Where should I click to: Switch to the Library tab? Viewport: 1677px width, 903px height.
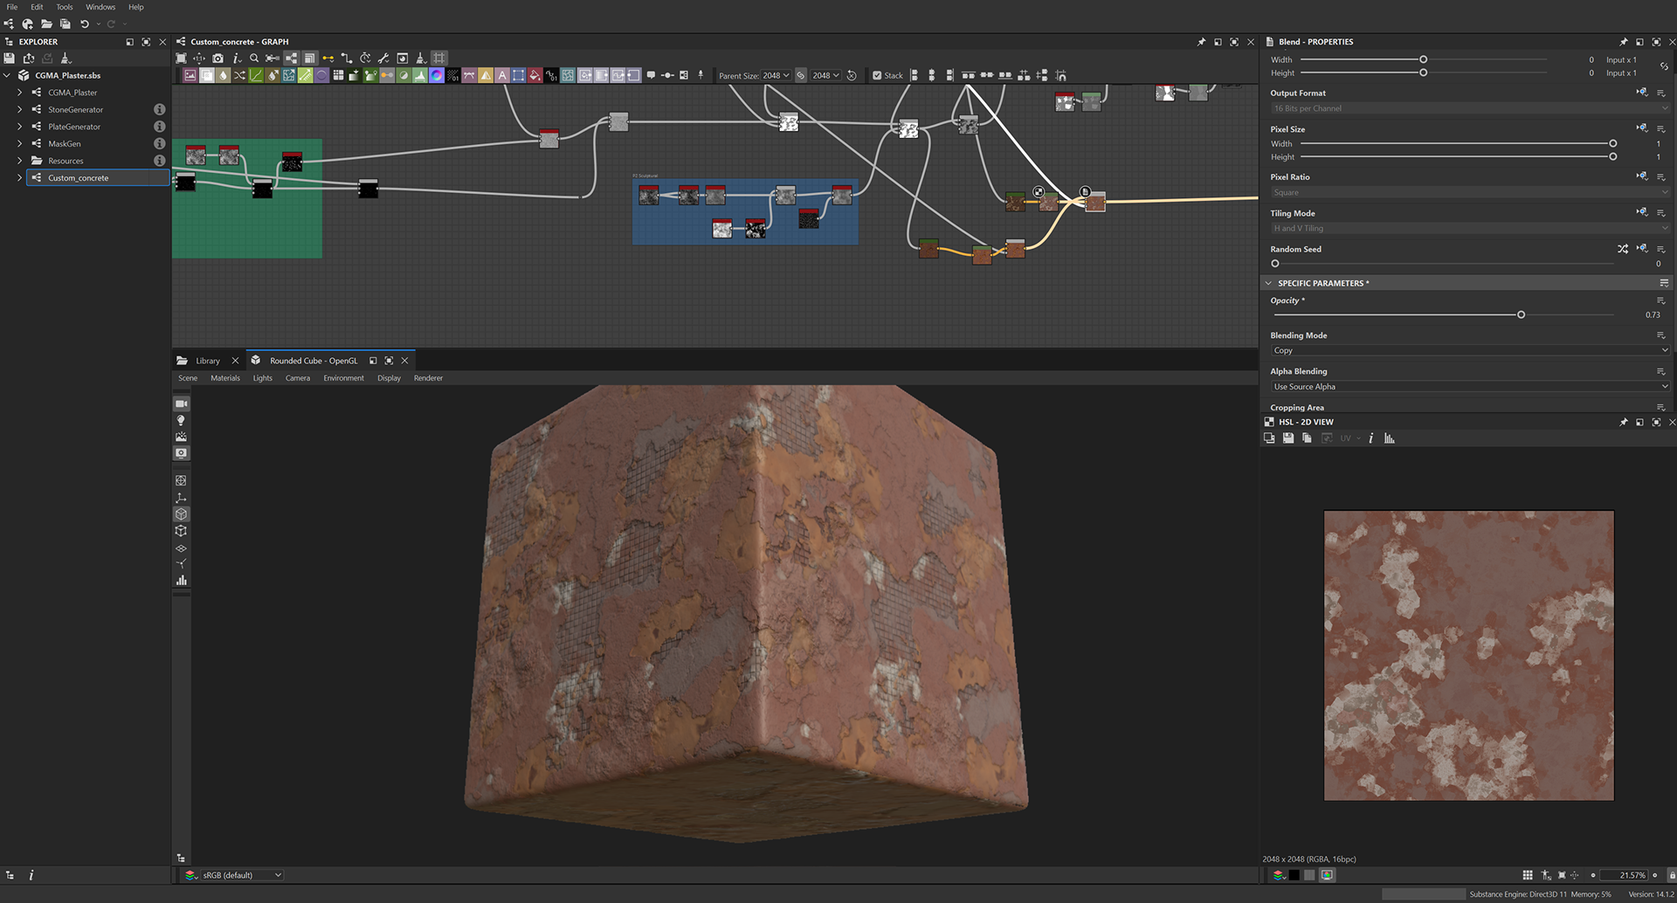(x=207, y=361)
